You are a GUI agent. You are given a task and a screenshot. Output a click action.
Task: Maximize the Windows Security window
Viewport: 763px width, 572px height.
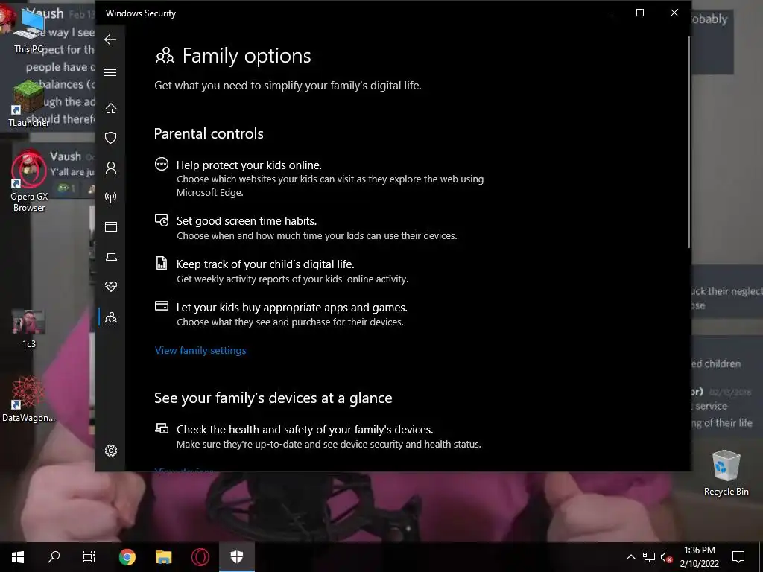tap(640, 13)
